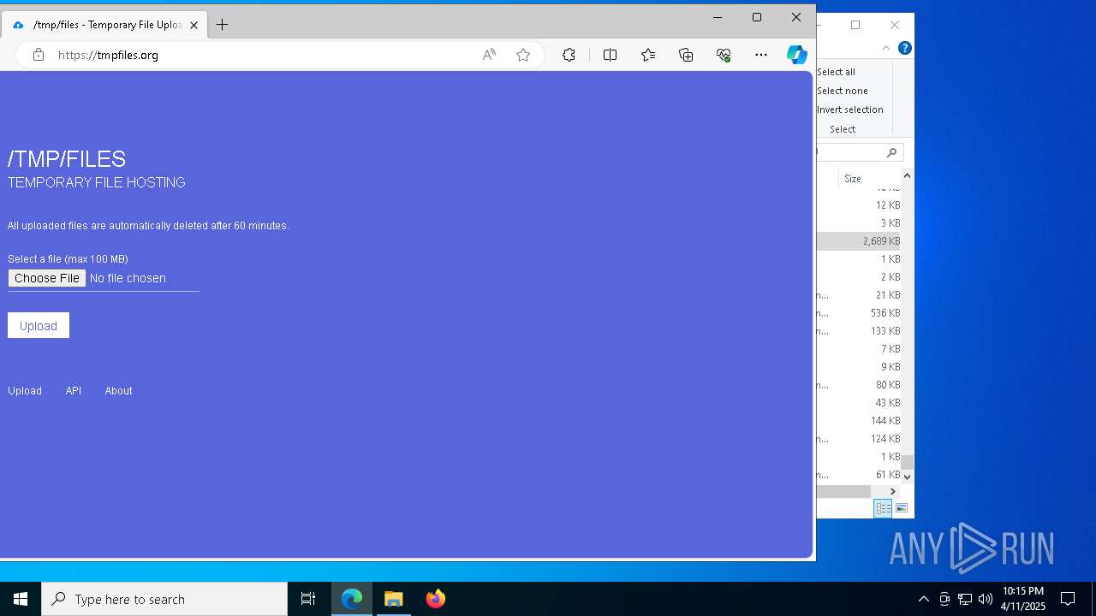Open the Copilot icon in Edge
The image size is (1096, 616).
pyautogui.click(x=797, y=55)
